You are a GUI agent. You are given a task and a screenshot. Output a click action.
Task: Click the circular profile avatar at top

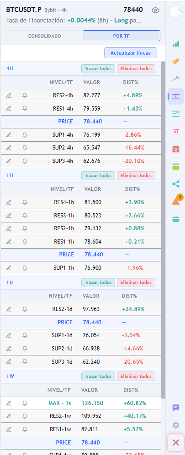tap(176, 12)
